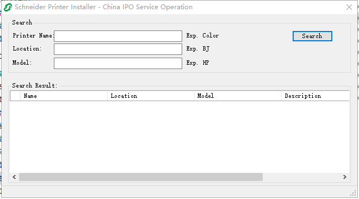Click the Description column header
Image resolution: width=359 pixels, height=199 pixels.
315,96
